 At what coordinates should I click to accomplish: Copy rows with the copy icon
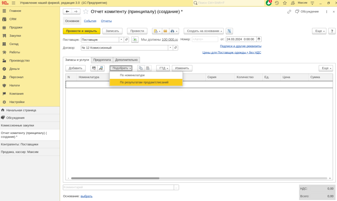click(141, 68)
